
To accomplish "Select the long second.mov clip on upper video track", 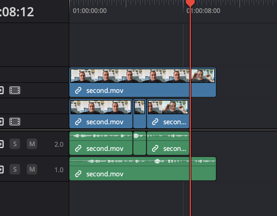I will [143, 82].
